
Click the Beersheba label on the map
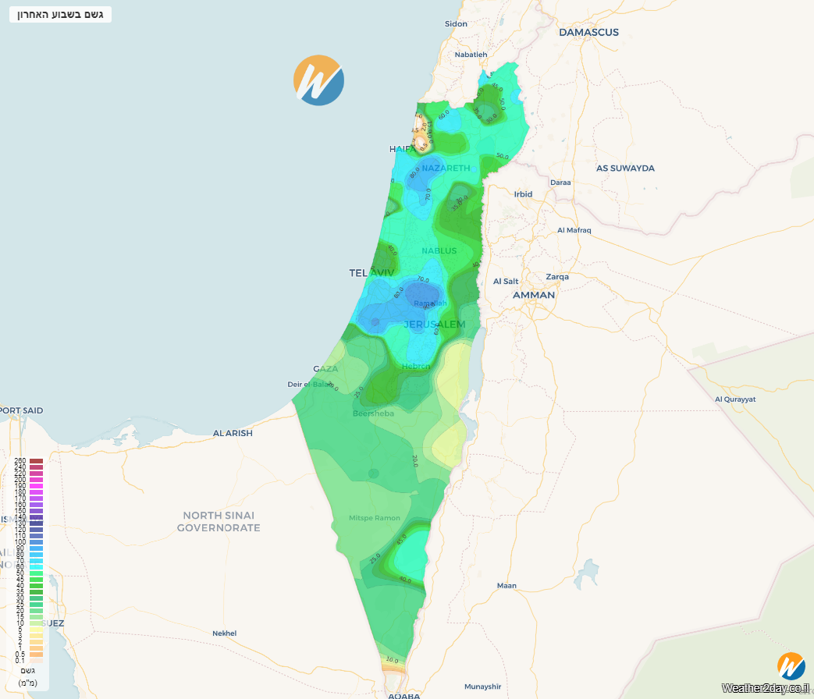click(373, 413)
